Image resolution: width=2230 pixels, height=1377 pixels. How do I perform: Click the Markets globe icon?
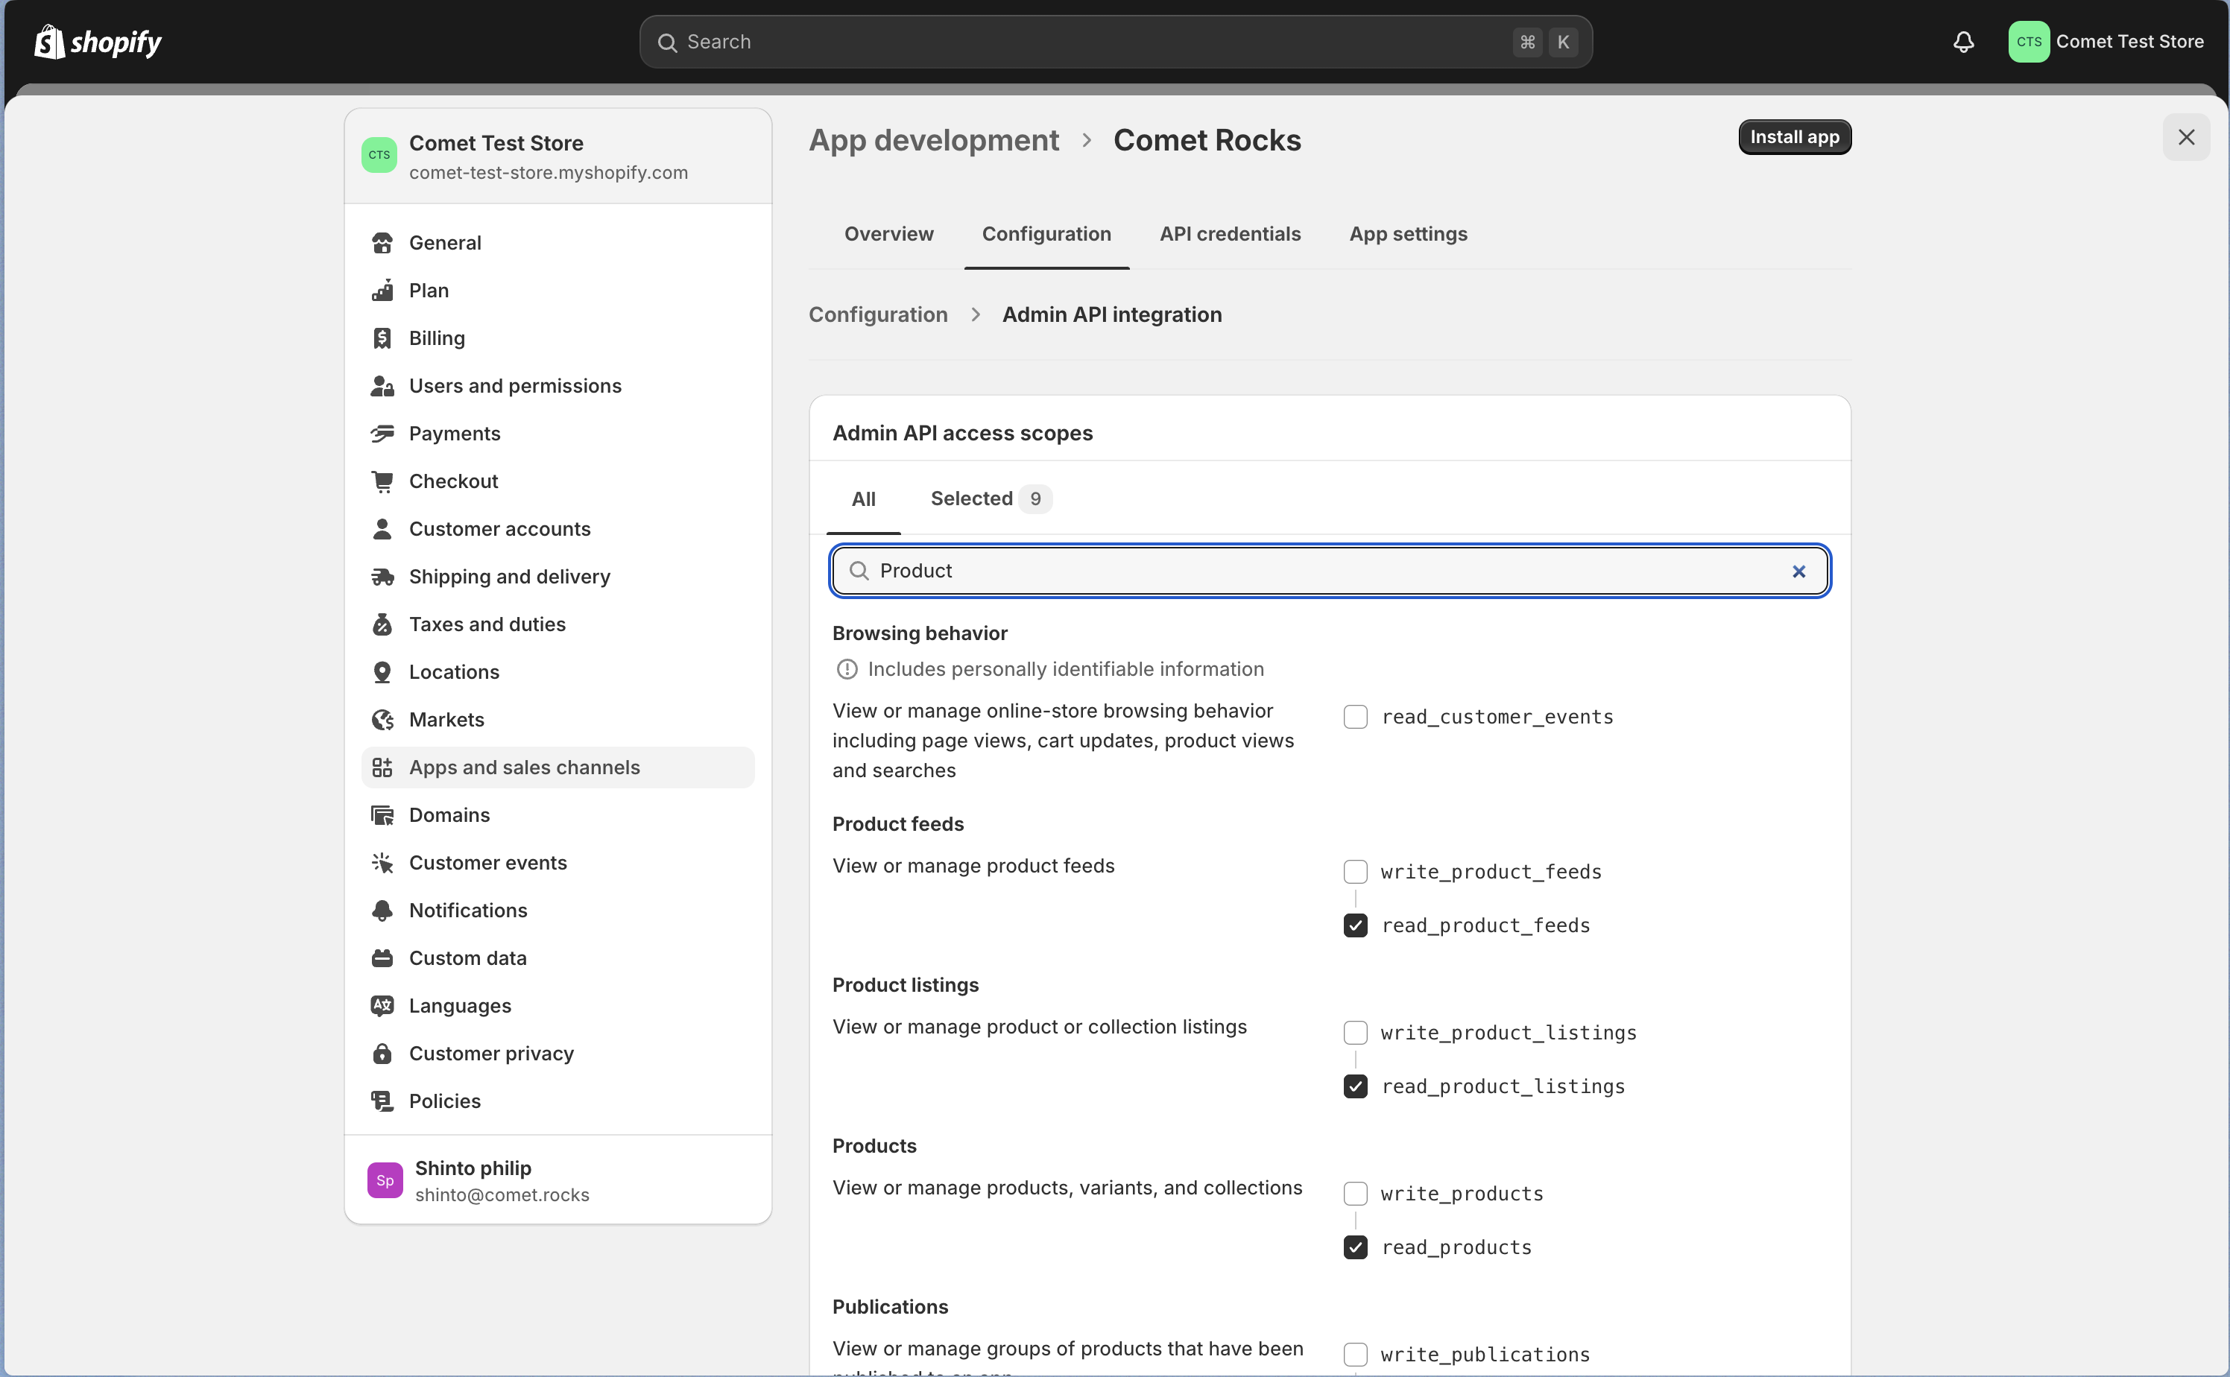[x=382, y=720]
